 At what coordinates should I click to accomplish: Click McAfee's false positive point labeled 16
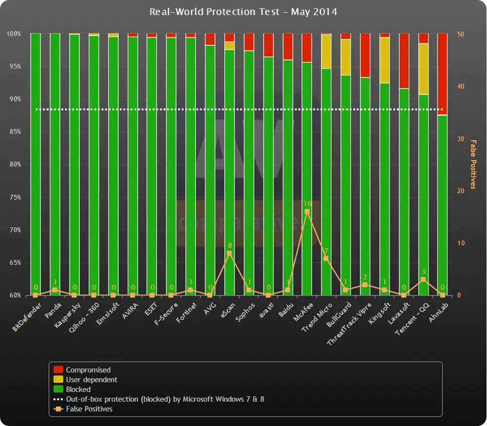pyautogui.click(x=307, y=211)
